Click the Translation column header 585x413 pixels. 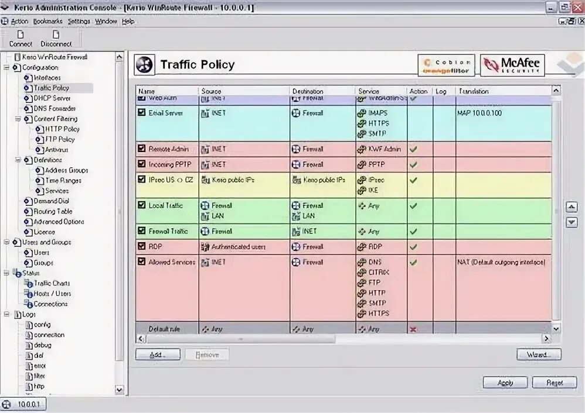504,91
